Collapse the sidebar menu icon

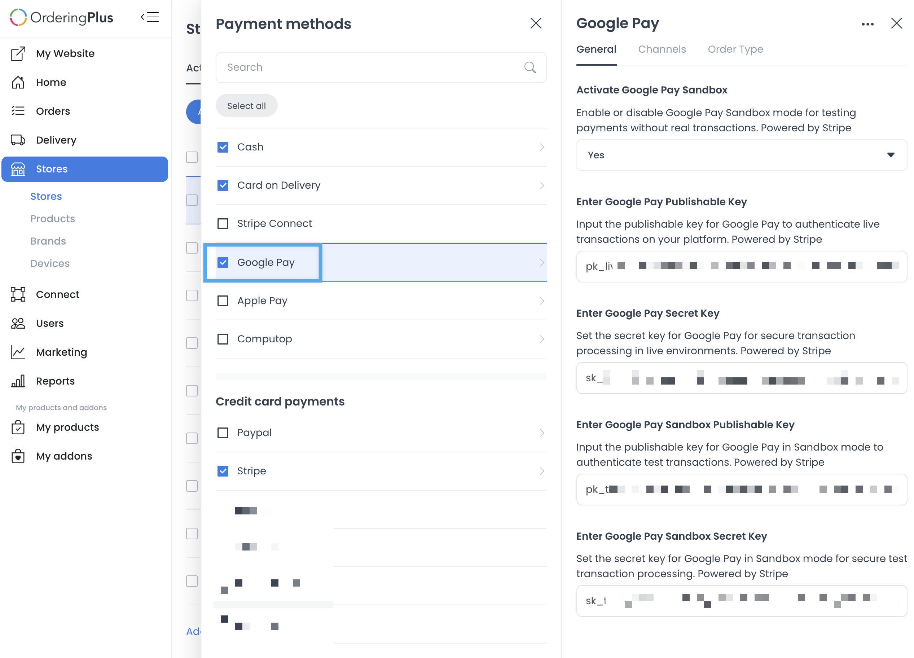pos(150,17)
